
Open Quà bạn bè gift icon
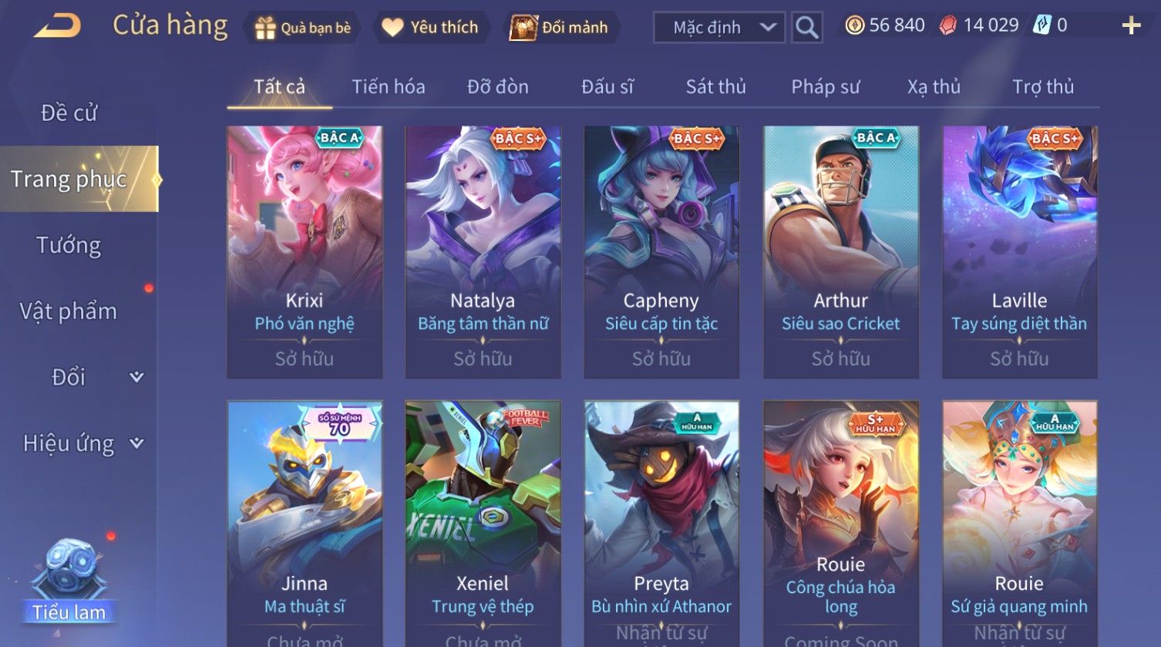pos(265,28)
